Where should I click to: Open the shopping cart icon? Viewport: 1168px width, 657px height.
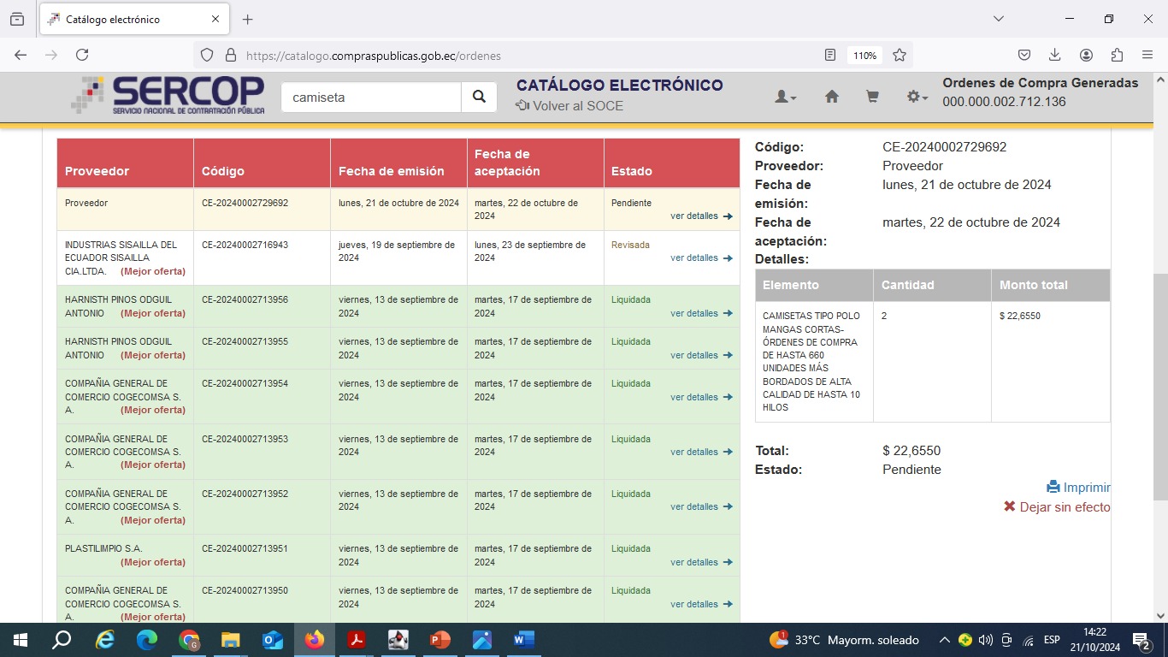click(x=872, y=98)
